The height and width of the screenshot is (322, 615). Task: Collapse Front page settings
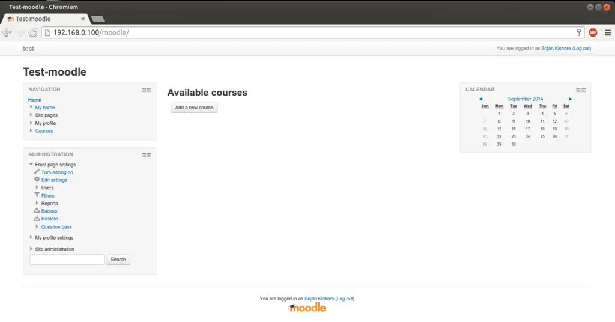(31, 165)
